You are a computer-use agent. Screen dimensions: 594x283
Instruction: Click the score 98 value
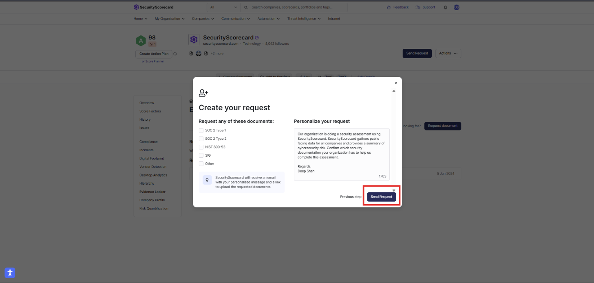(152, 37)
